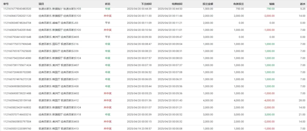Click the 28.00 rebate value
This screenshot has height=131, width=307.
click(x=302, y=100)
